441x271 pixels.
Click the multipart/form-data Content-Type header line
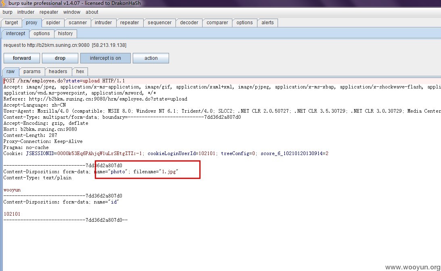tap(122, 117)
